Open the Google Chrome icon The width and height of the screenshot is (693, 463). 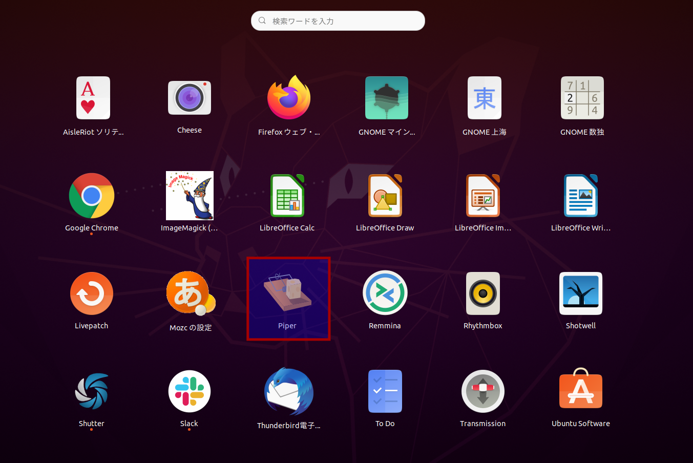tap(92, 196)
